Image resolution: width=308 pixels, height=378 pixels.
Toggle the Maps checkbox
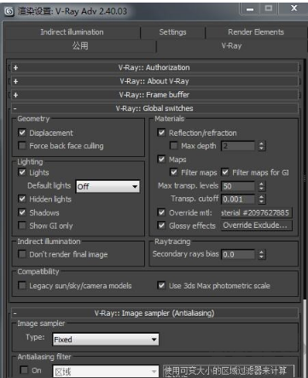[x=161, y=159]
